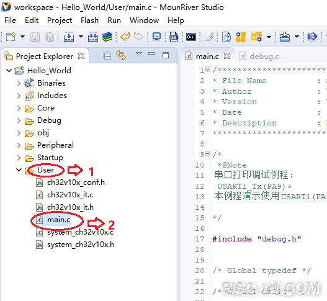327x301 pixels.
Task: Fold the comment block at line 9
Action: tap(208, 154)
